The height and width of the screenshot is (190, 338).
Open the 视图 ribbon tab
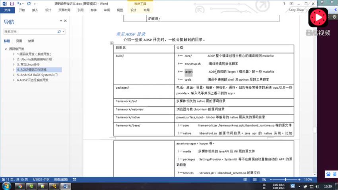pos(120,10)
